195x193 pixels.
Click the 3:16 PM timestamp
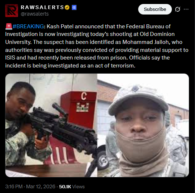14,186
